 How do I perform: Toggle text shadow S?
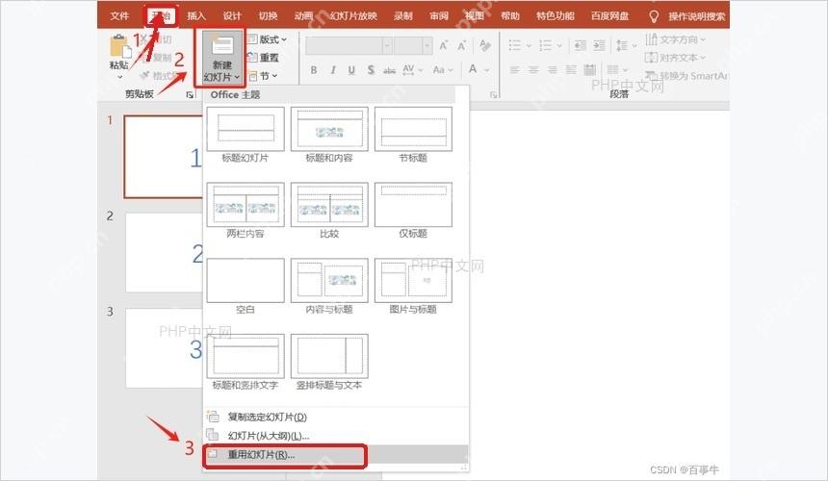371,69
